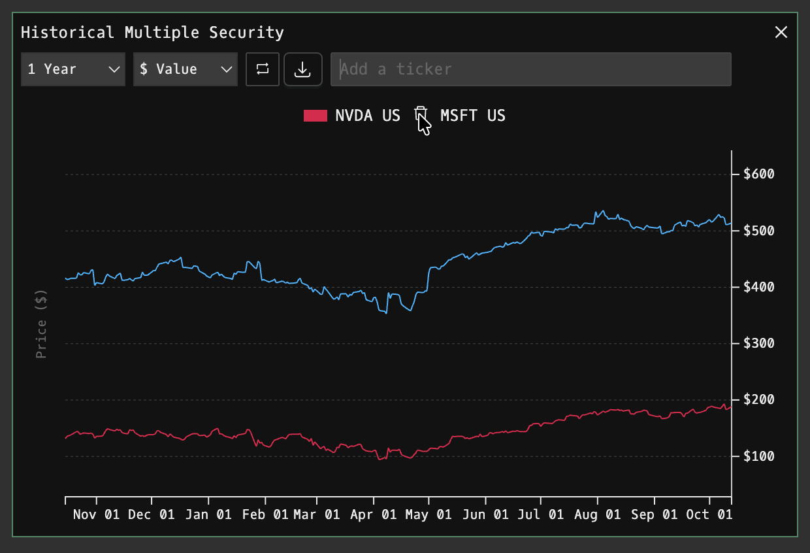Click the Price ($) axis title

point(42,324)
